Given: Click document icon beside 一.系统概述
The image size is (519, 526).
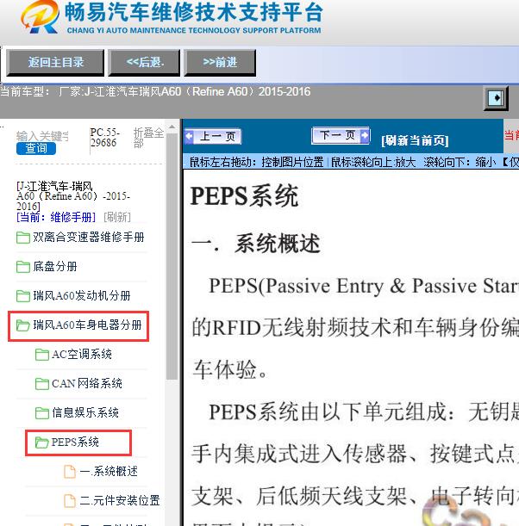Looking at the screenshot, I should coord(70,472).
